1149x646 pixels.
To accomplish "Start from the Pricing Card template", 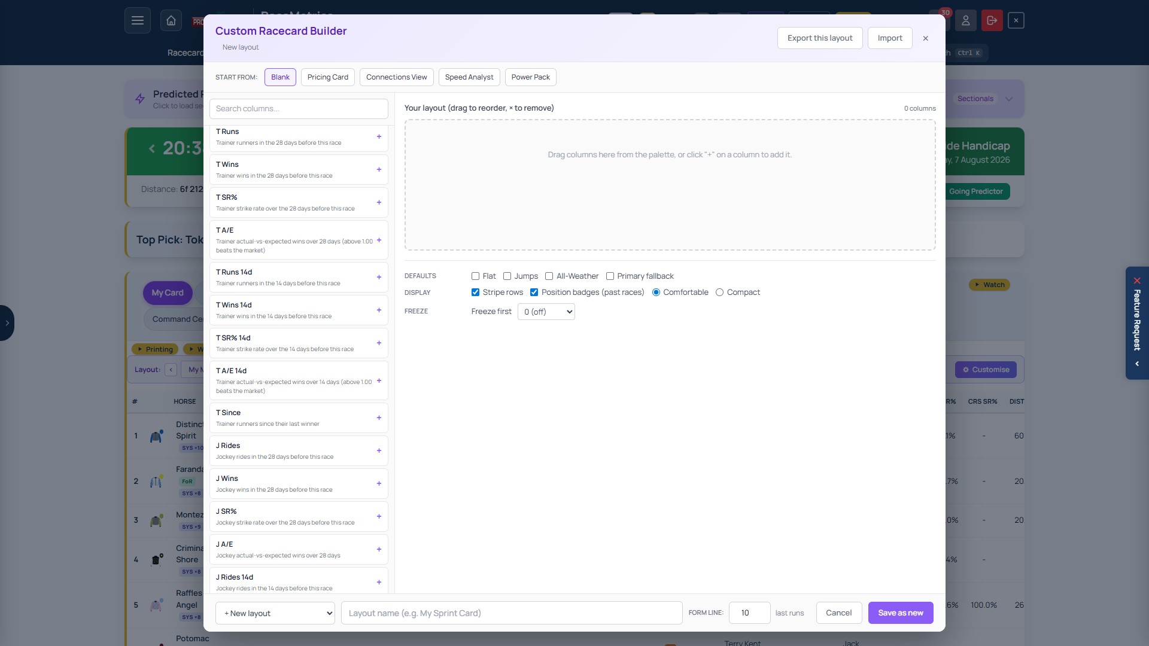I will click(x=328, y=77).
